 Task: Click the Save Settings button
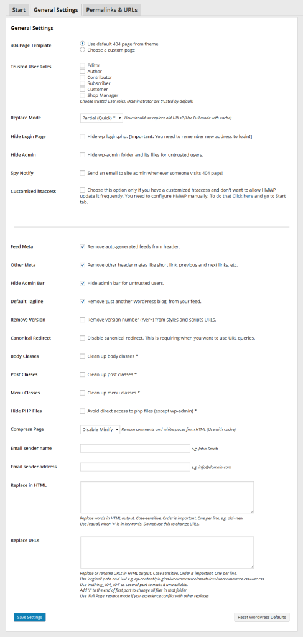click(x=30, y=617)
